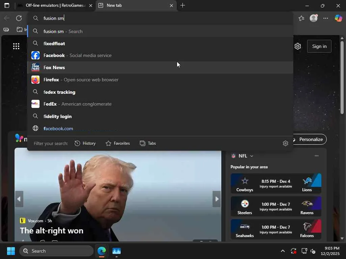Choose Firefox open source browser suggestion
The image size is (346, 259).
(160, 80)
